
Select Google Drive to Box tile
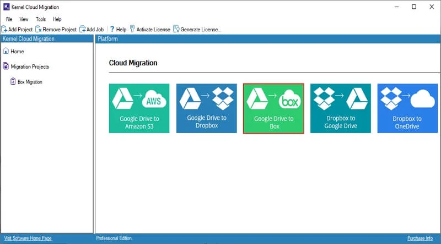(273, 109)
